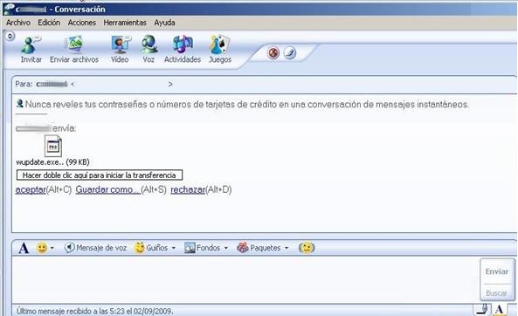Click the Para recipient field
The width and height of the screenshot is (518, 316).
265,84
